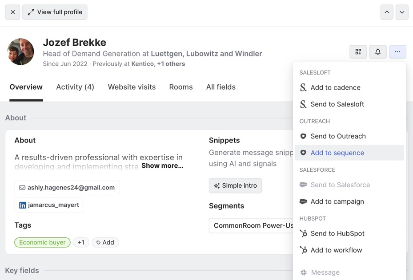Click the Segments heading

(x=227, y=206)
